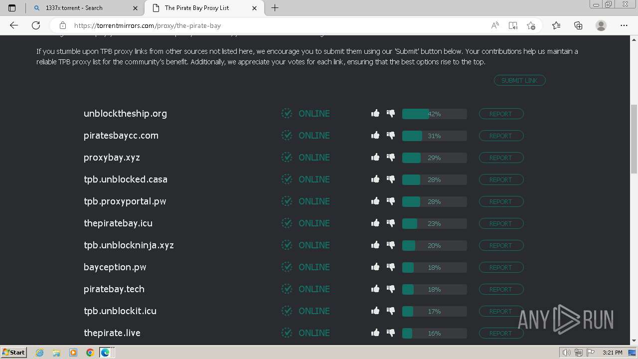Thumbs down bayception.pw
Screen dimensions: 638x359
pyautogui.click(x=391, y=267)
